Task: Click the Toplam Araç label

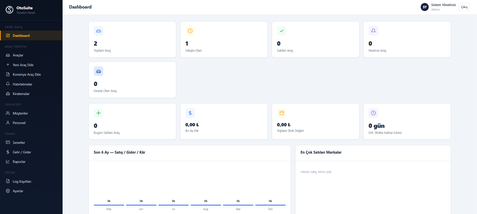Action: (102, 51)
